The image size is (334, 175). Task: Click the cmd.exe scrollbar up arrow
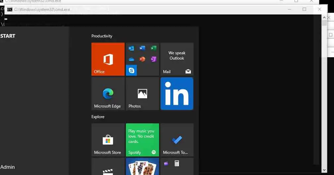[x=324, y=18]
